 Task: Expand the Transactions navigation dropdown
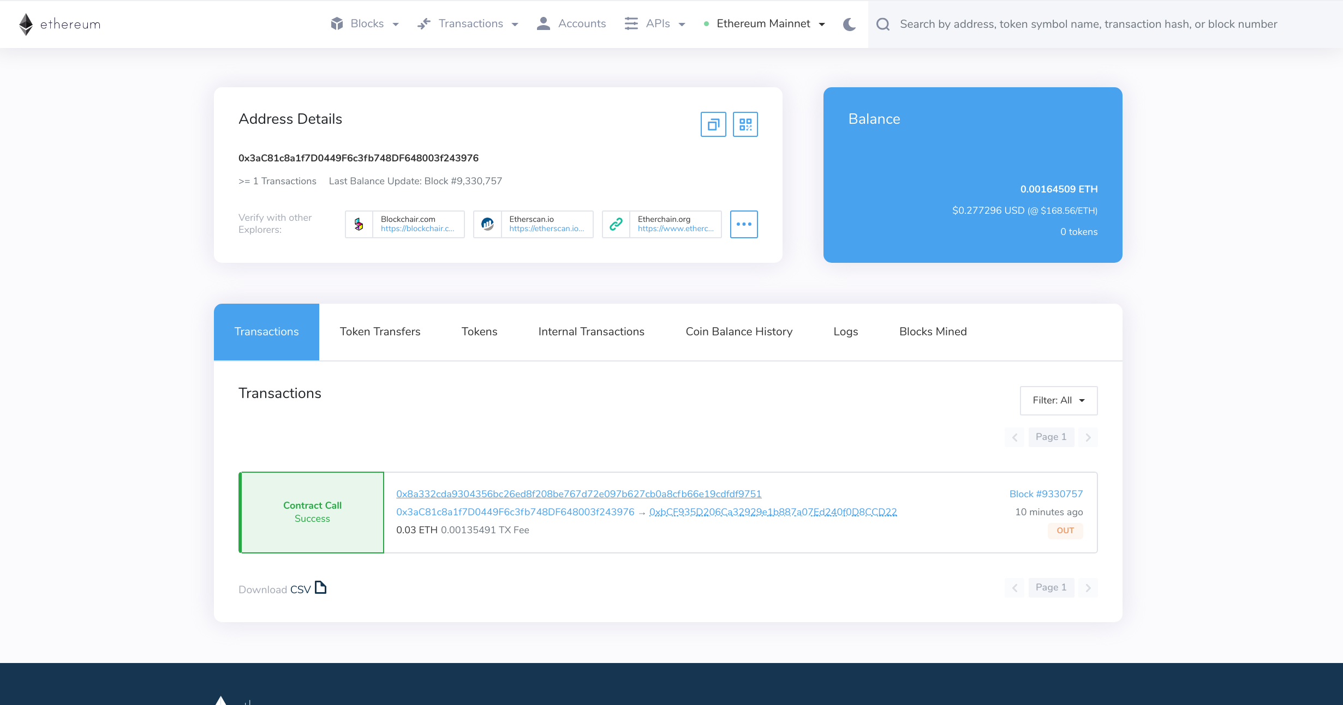468,23
